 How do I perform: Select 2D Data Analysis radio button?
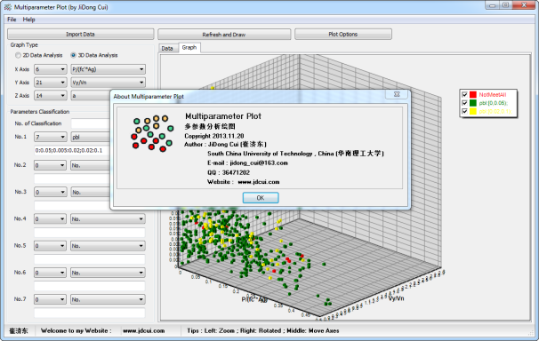[18, 55]
